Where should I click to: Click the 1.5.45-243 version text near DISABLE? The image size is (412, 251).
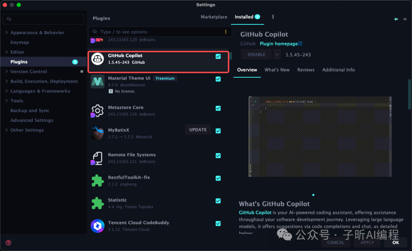pos(298,55)
